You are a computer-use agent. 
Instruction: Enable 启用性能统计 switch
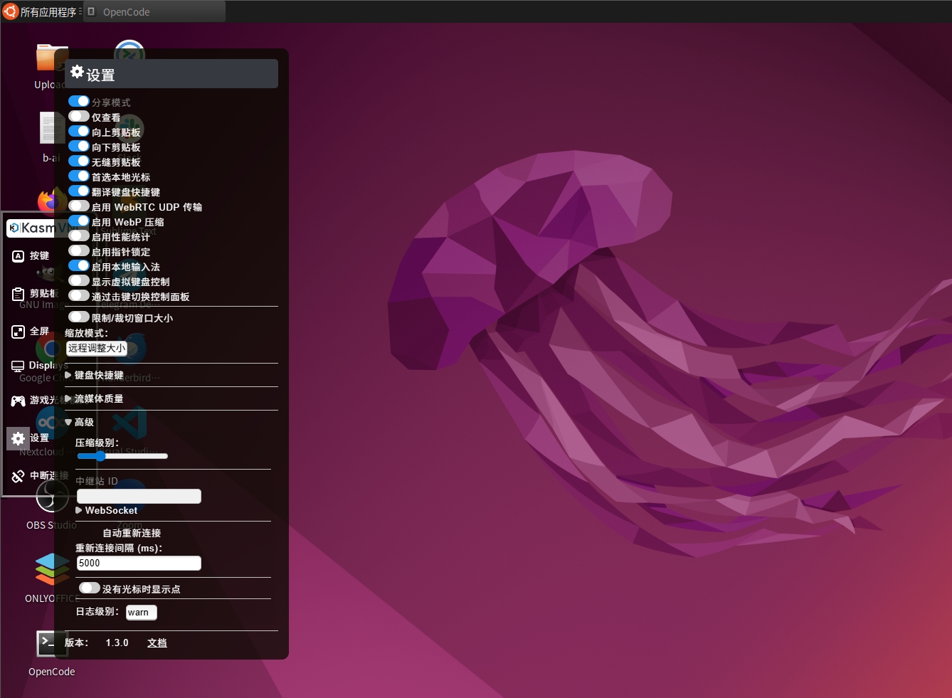(79, 236)
